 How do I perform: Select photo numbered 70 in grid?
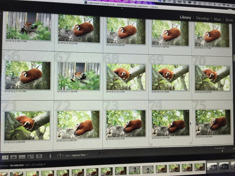click(x=212, y=77)
